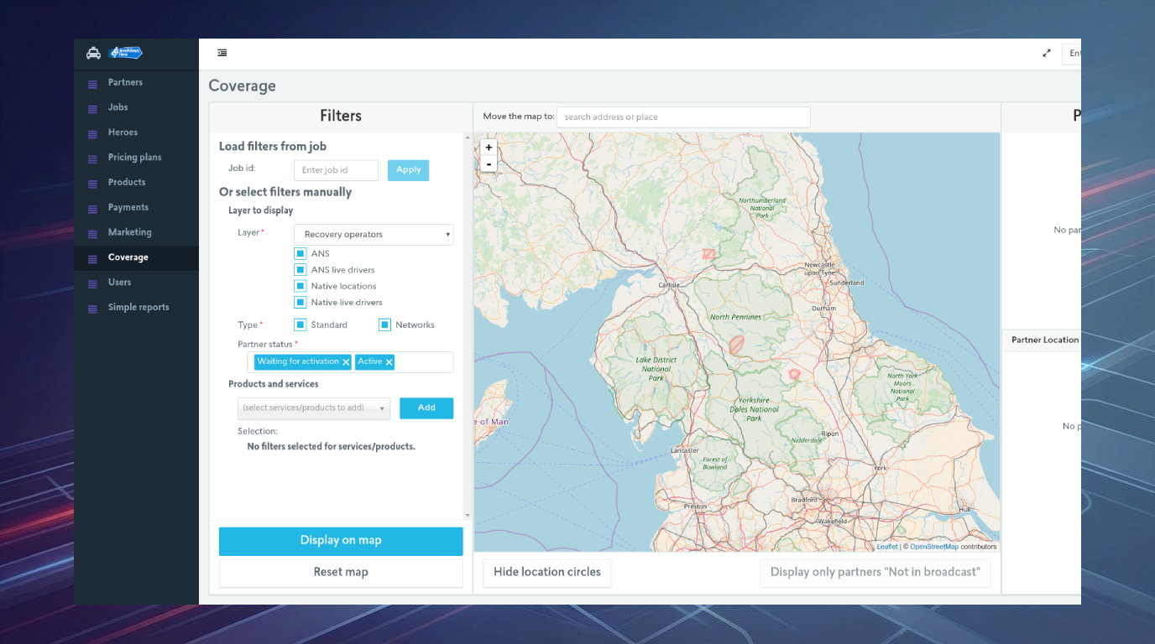Image resolution: width=1155 pixels, height=644 pixels.
Task: Go to Simple reports in sidebar
Action: point(138,308)
